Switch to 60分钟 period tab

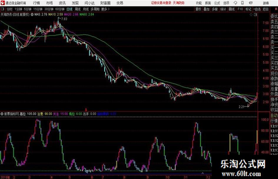(x=60, y=9)
